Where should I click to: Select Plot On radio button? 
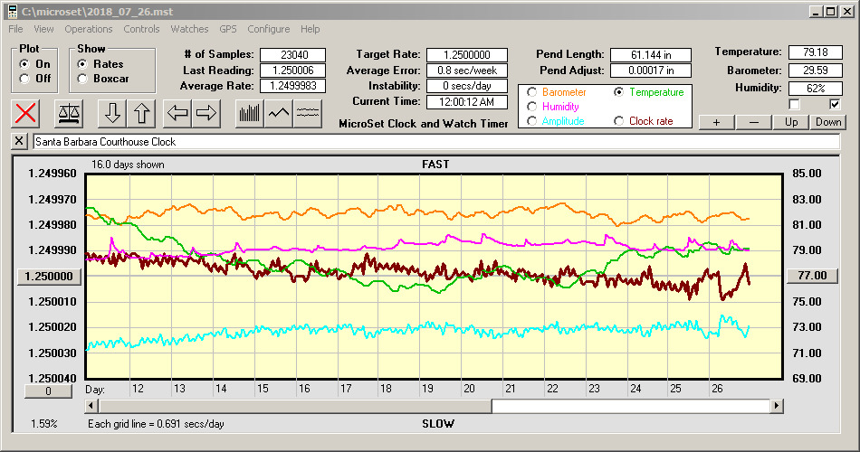click(x=24, y=64)
